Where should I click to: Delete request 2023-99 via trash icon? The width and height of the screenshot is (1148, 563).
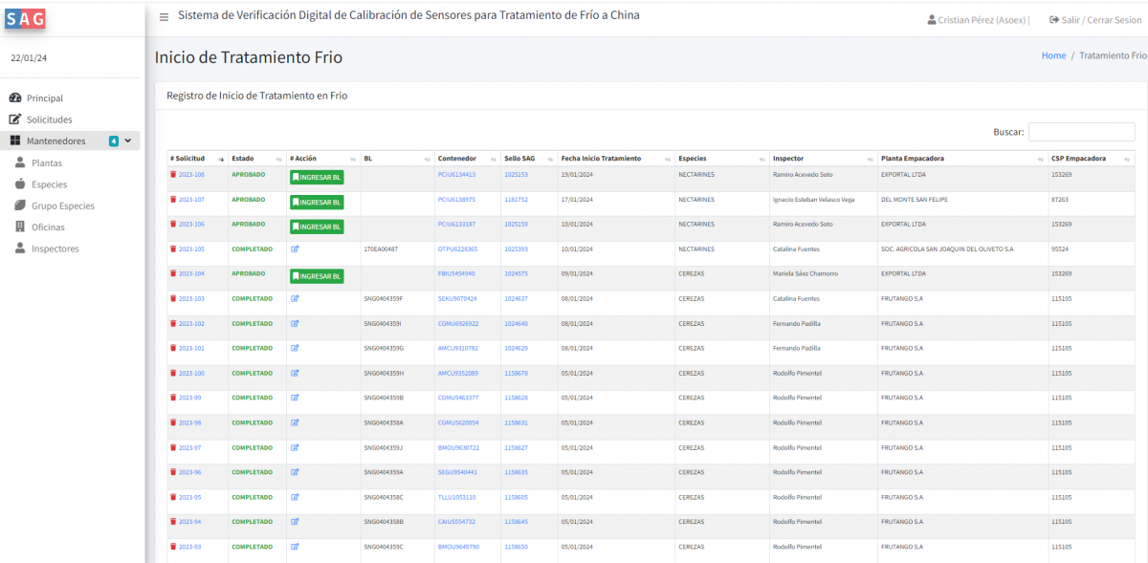tap(173, 398)
